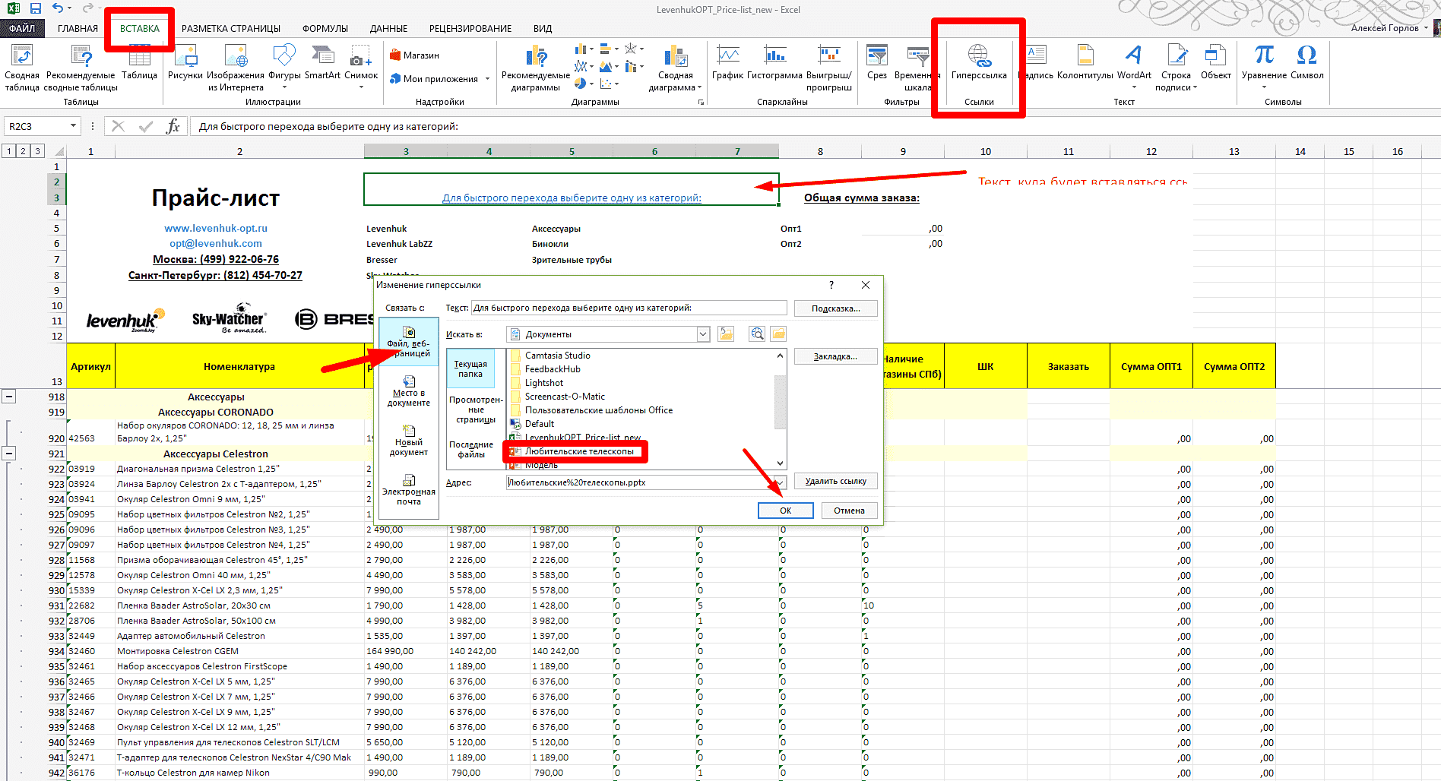Viewport: 1441px width, 781px height.
Task: Switch file list to 'Последние файлы'
Action: coord(471,449)
